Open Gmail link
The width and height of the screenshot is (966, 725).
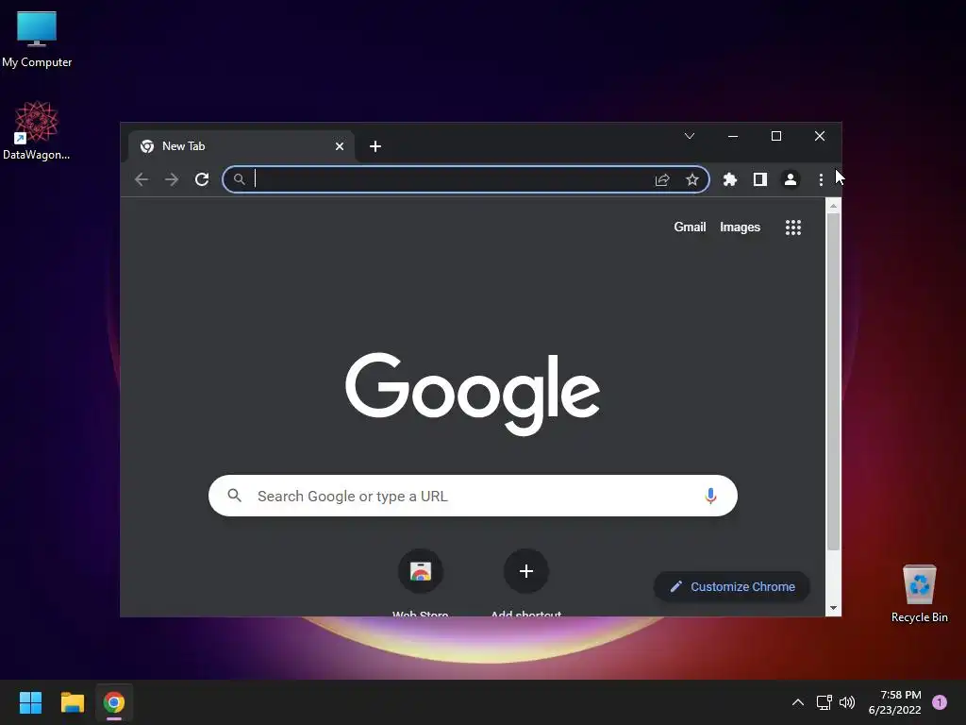click(x=690, y=227)
